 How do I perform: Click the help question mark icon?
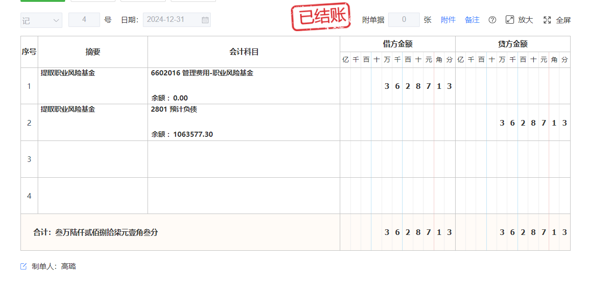coord(492,20)
